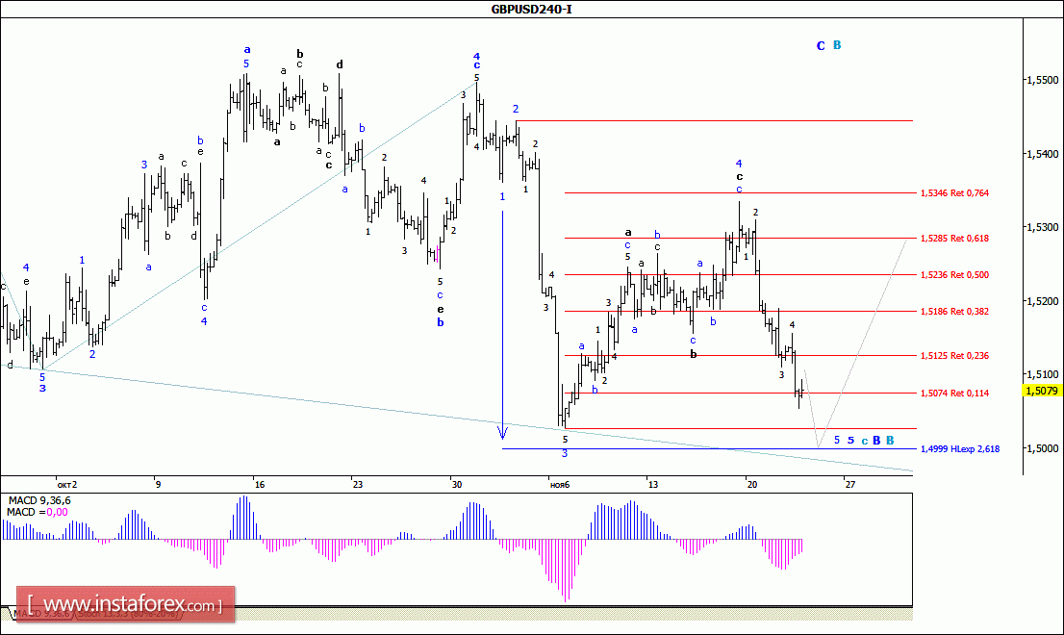Select the 1,5285 Ret 0,618 Fibonacci label
This screenshot has width=1064, height=635.
[x=954, y=239]
